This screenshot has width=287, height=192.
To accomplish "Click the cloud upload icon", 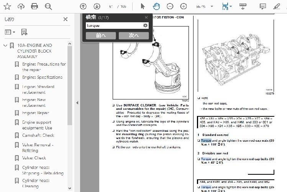I will 21,7.
